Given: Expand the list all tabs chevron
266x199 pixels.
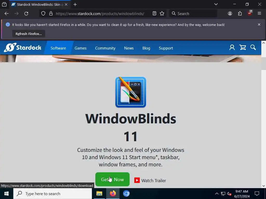Looking at the screenshot, I should 216,4.
